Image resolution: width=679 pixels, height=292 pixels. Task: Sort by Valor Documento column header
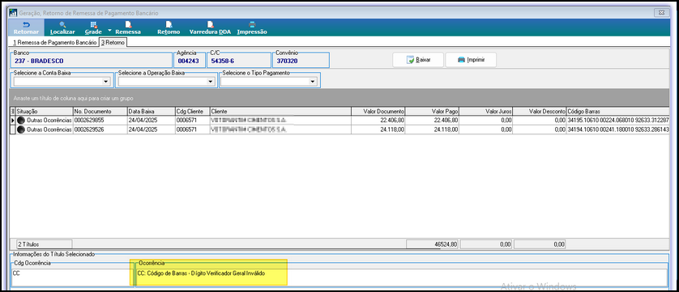[378, 111]
